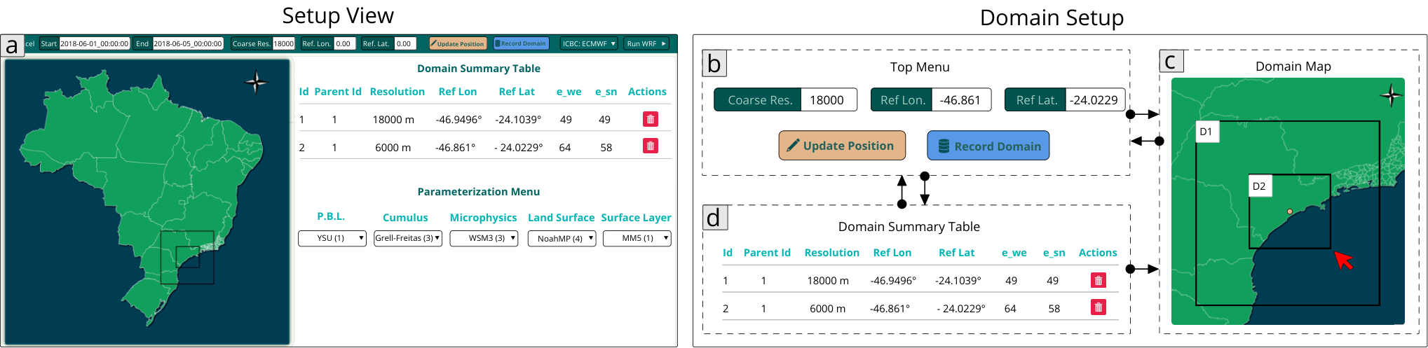Click 18000 m cell in Setup View table
The height and width of the screenshot is (348, 1428).
[393, 120]
